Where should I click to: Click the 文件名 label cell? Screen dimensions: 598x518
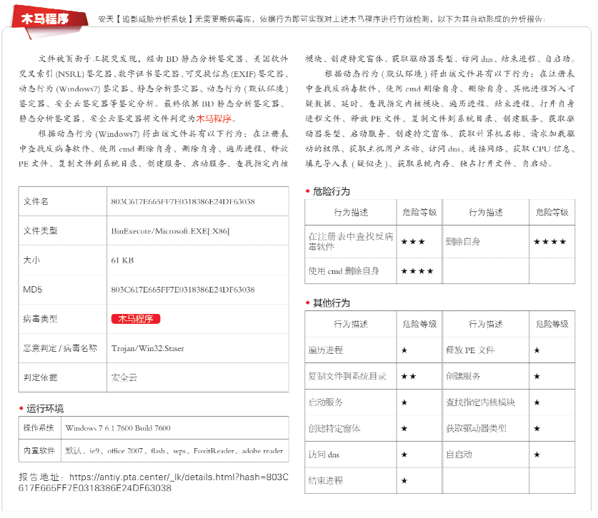tap(63, 201)
